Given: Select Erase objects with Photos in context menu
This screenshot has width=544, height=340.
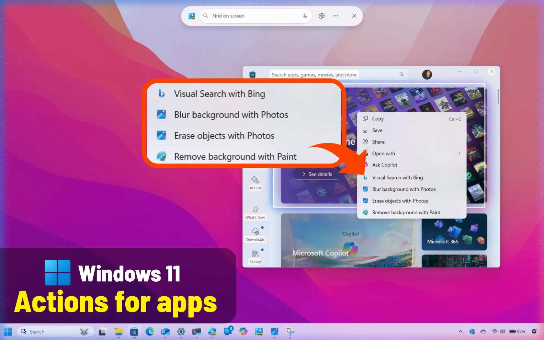Looking at the screenshot, I should (x=412, y=201).
